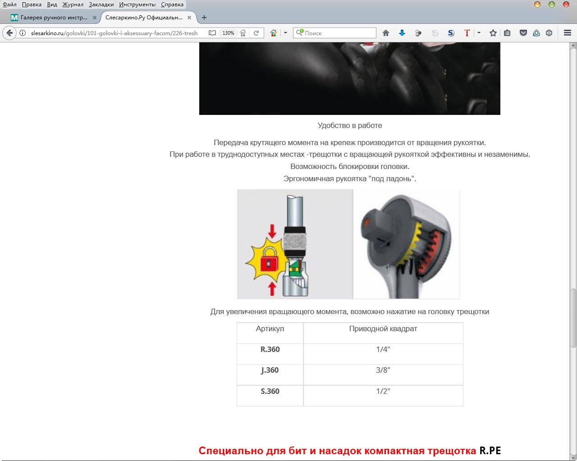577x461 pixels.
Task: Click the 3/8" drive square cell
Action: tap(383, 374)
